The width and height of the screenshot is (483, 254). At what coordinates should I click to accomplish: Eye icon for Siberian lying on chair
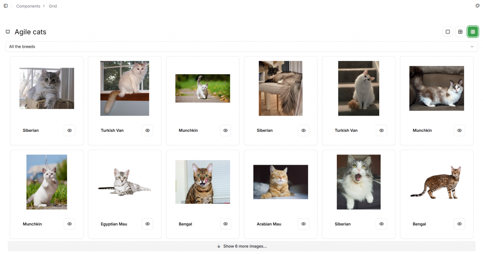(x=303, y=130)
